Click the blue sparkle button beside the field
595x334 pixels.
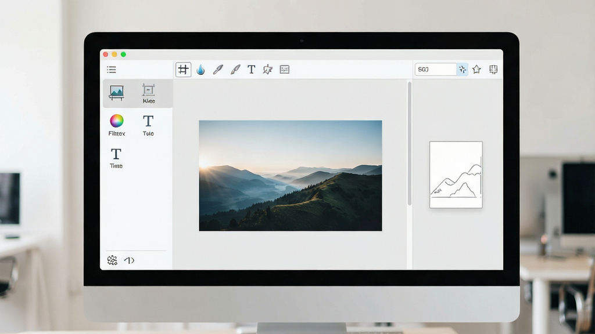click(462, 70)
